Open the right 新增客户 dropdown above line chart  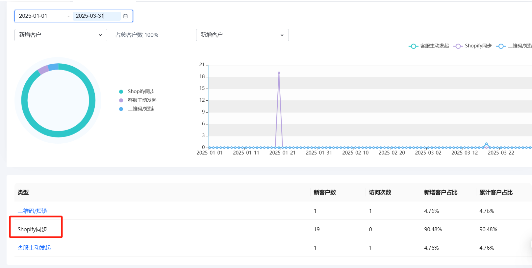click(242, 35)
